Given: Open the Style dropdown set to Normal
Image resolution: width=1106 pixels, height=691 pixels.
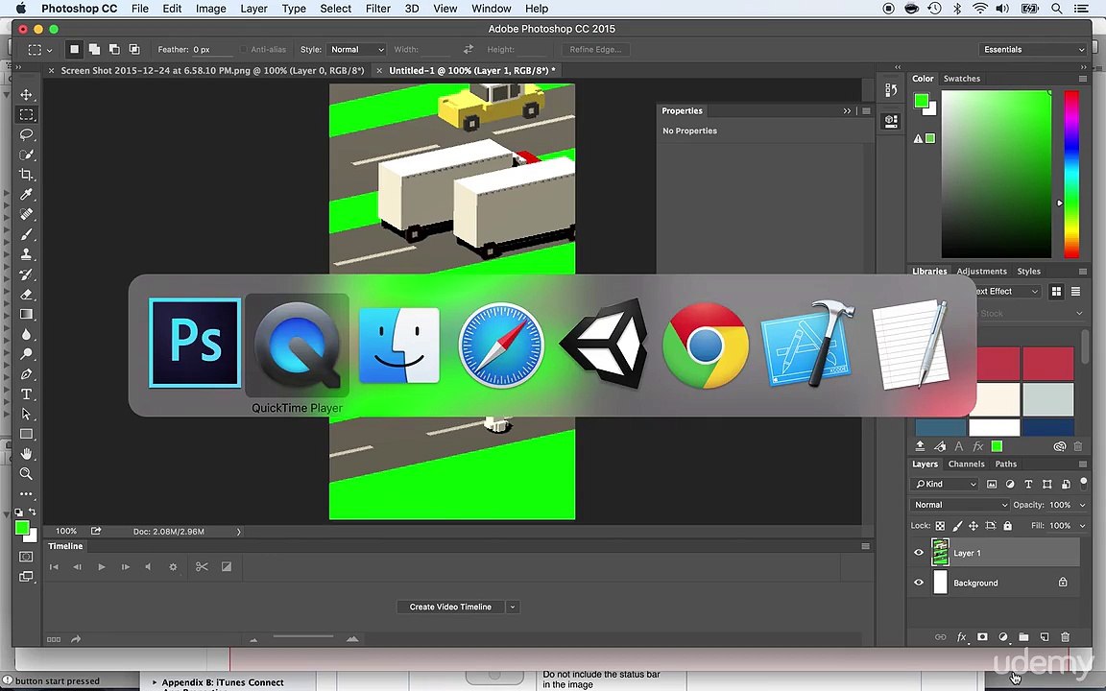Looking at the screenshot, I should (x=357, y=49).
